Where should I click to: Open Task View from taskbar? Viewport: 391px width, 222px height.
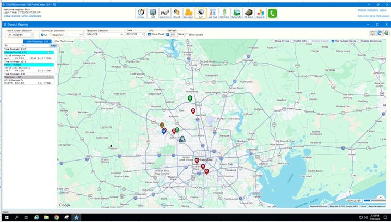tap(26, 217)
